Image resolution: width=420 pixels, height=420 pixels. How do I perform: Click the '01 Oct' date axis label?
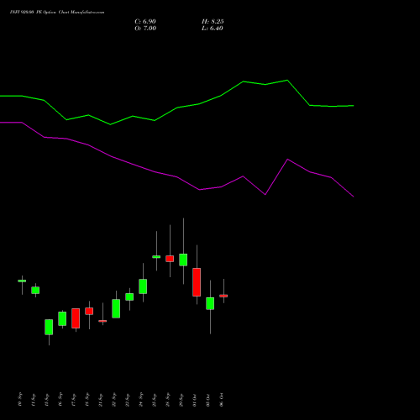tap(195, 400)
